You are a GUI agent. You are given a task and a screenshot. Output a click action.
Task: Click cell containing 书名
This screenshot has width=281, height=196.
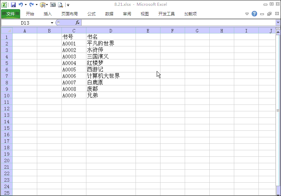pos(111,37)
